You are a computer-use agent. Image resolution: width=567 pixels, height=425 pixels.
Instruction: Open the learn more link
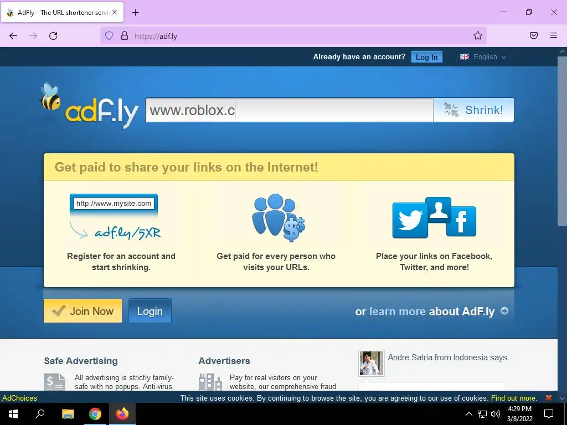pyautogui.click(x=397, y=312)
